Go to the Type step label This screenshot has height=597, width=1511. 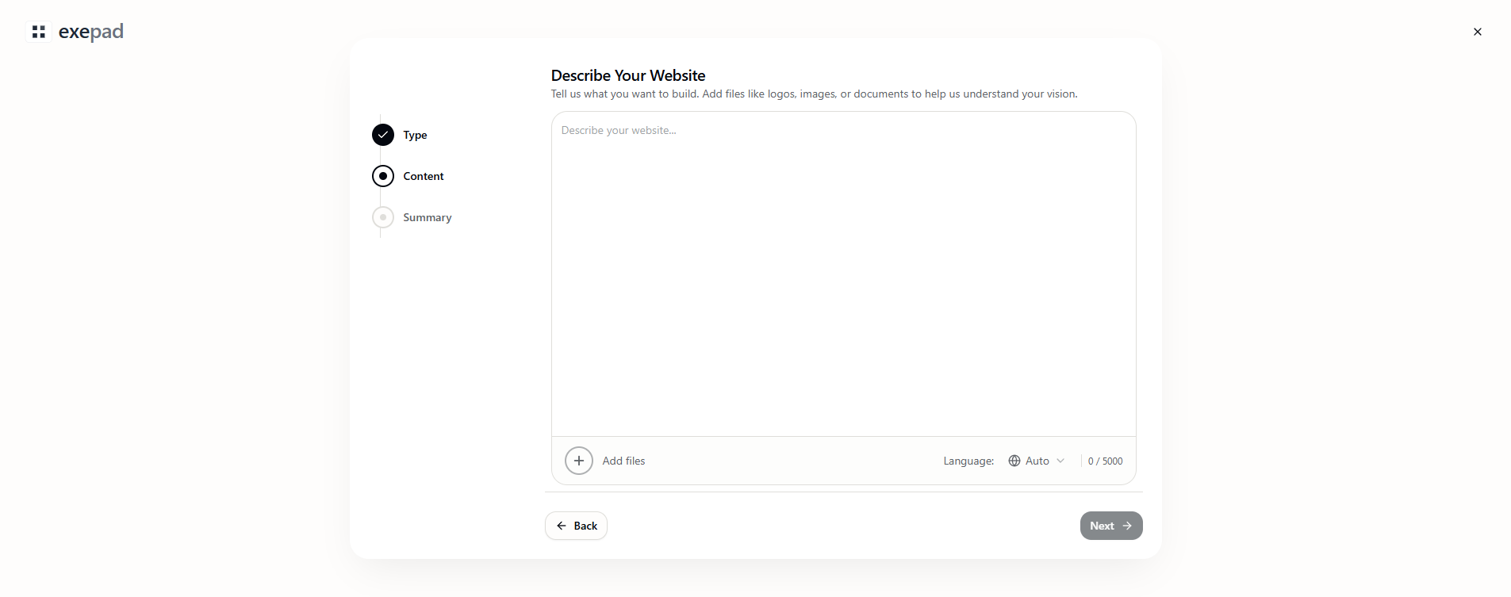(415, 135)
